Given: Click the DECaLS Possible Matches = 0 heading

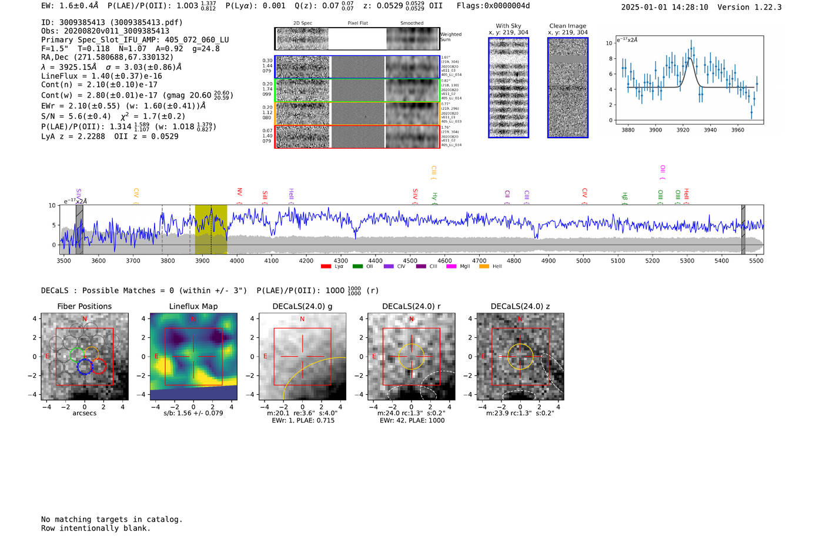Looking at the screenshot, I should tap(144, 290).
